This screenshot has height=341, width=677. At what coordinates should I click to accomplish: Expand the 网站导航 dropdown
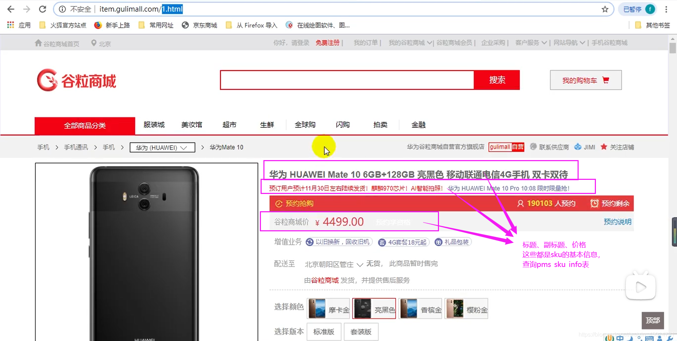pyautogui.click(x=569, y=43)
